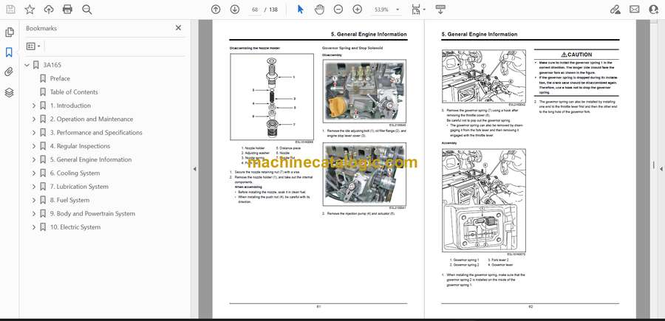The width and height of the screenshot is (665, 321).
Task: Click the zoom out minus icon
Action: click(x=338, y=9)
